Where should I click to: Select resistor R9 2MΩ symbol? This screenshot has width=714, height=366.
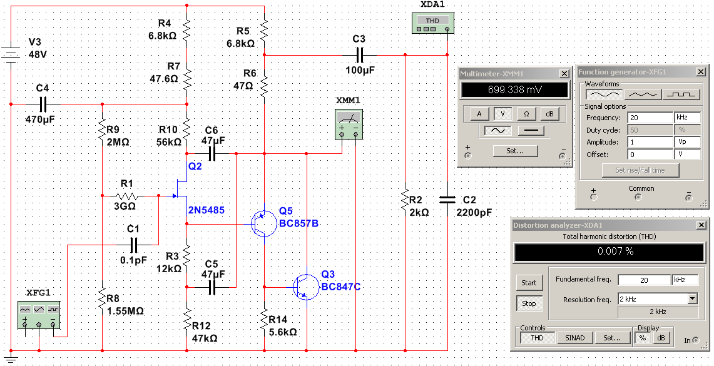tap(103, 130)
